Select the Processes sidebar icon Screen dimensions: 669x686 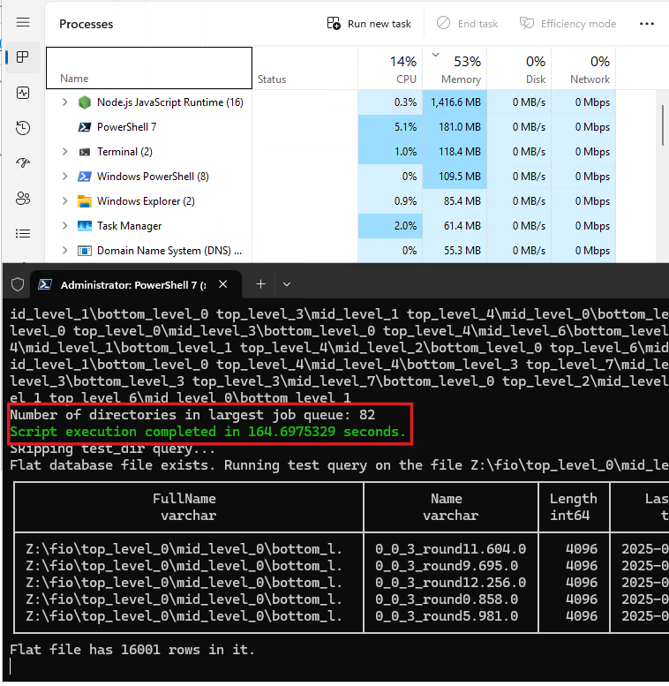click(23, 57)
